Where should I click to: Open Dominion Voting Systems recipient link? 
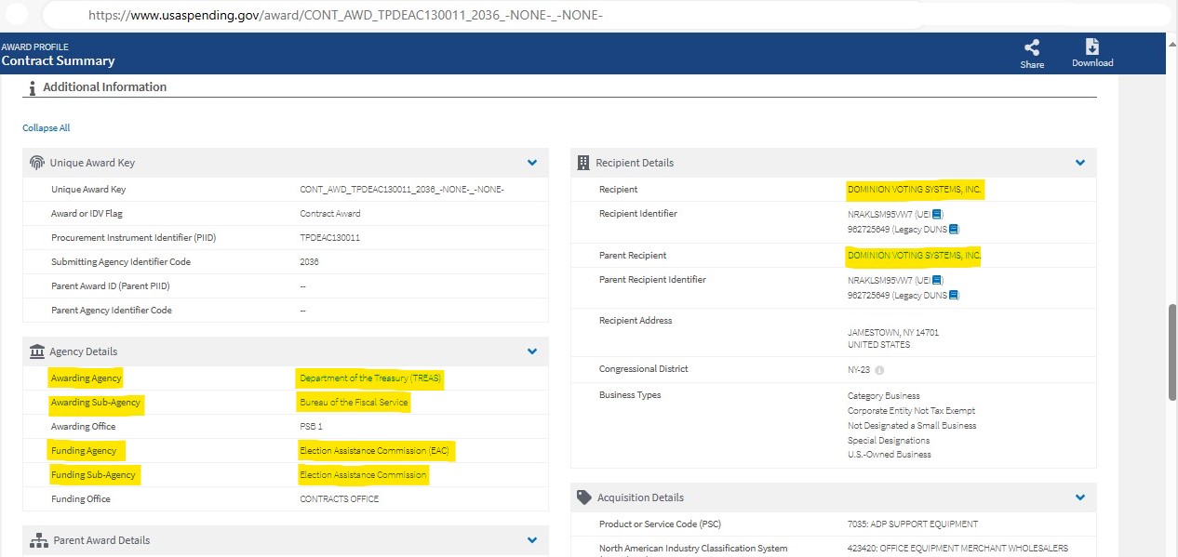click(x=914, y=190)
